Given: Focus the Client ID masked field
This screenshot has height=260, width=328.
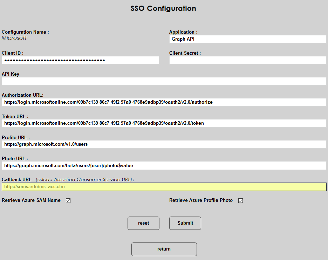Looking at the screenshot, I should click(x=80, y=60).
